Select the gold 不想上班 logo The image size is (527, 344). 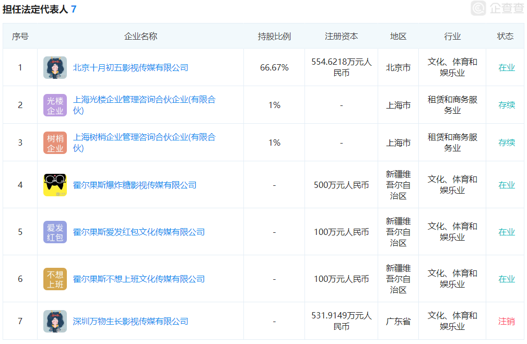tap(55, 279)
